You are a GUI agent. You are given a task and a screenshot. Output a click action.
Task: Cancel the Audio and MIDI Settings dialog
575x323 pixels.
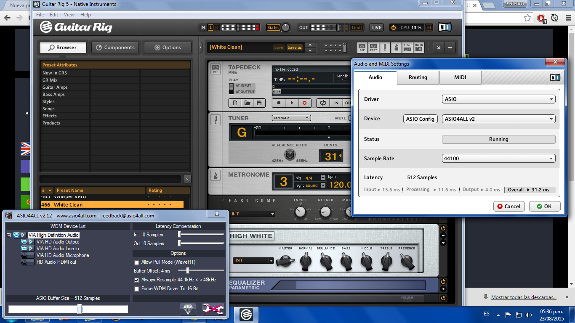[x=509, y=207]
